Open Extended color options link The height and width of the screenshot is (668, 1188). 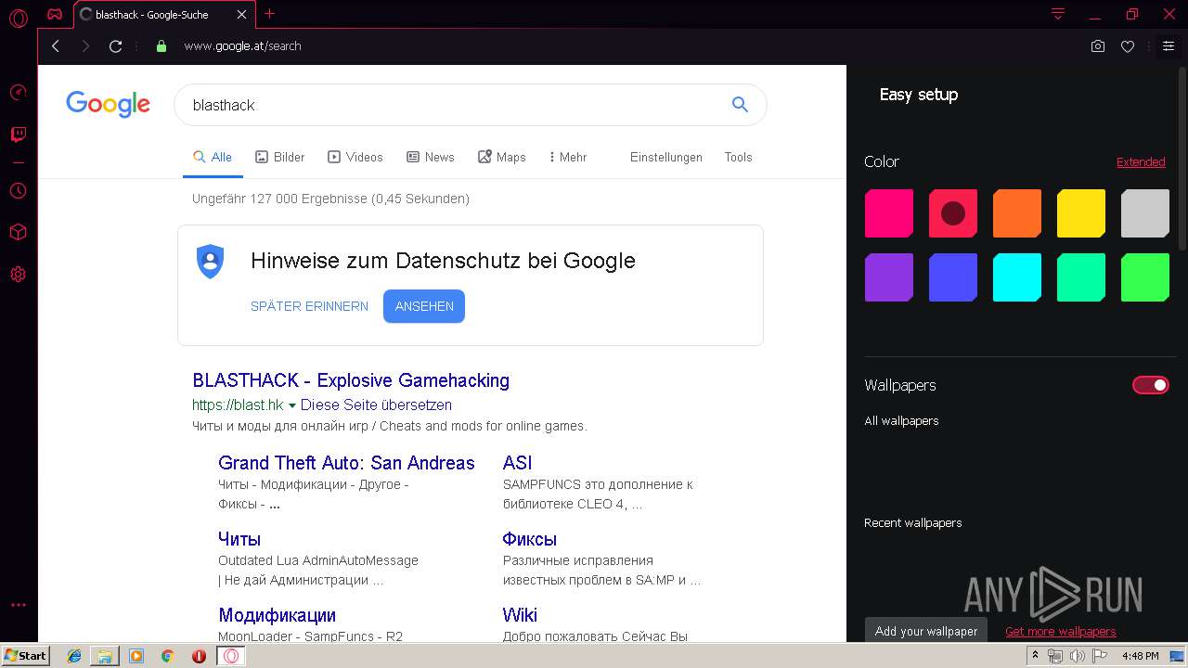pyautogui.click(x=1141, y=161)
